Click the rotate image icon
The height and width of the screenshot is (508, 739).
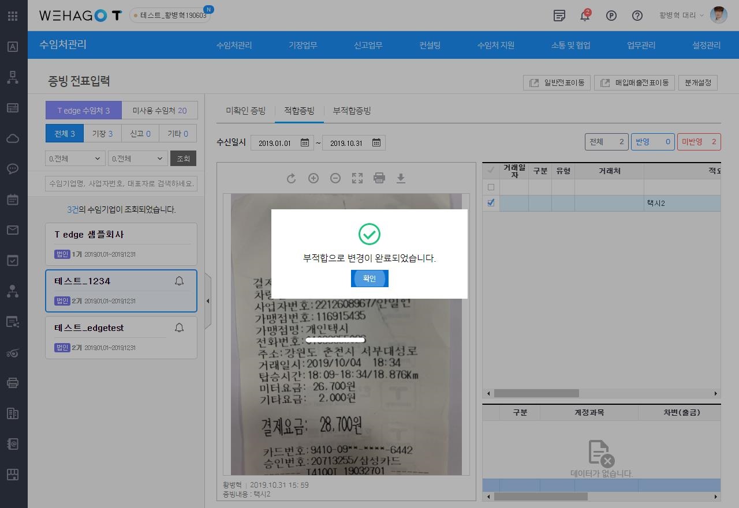[x=292, y=179]
